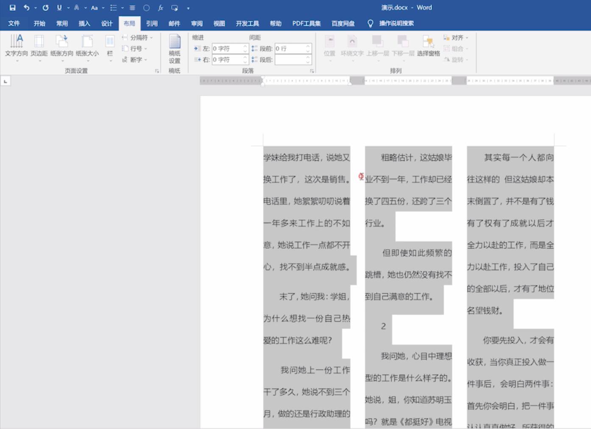
Task: Switch to the 开始 tab
Action: tap(39, 23)
